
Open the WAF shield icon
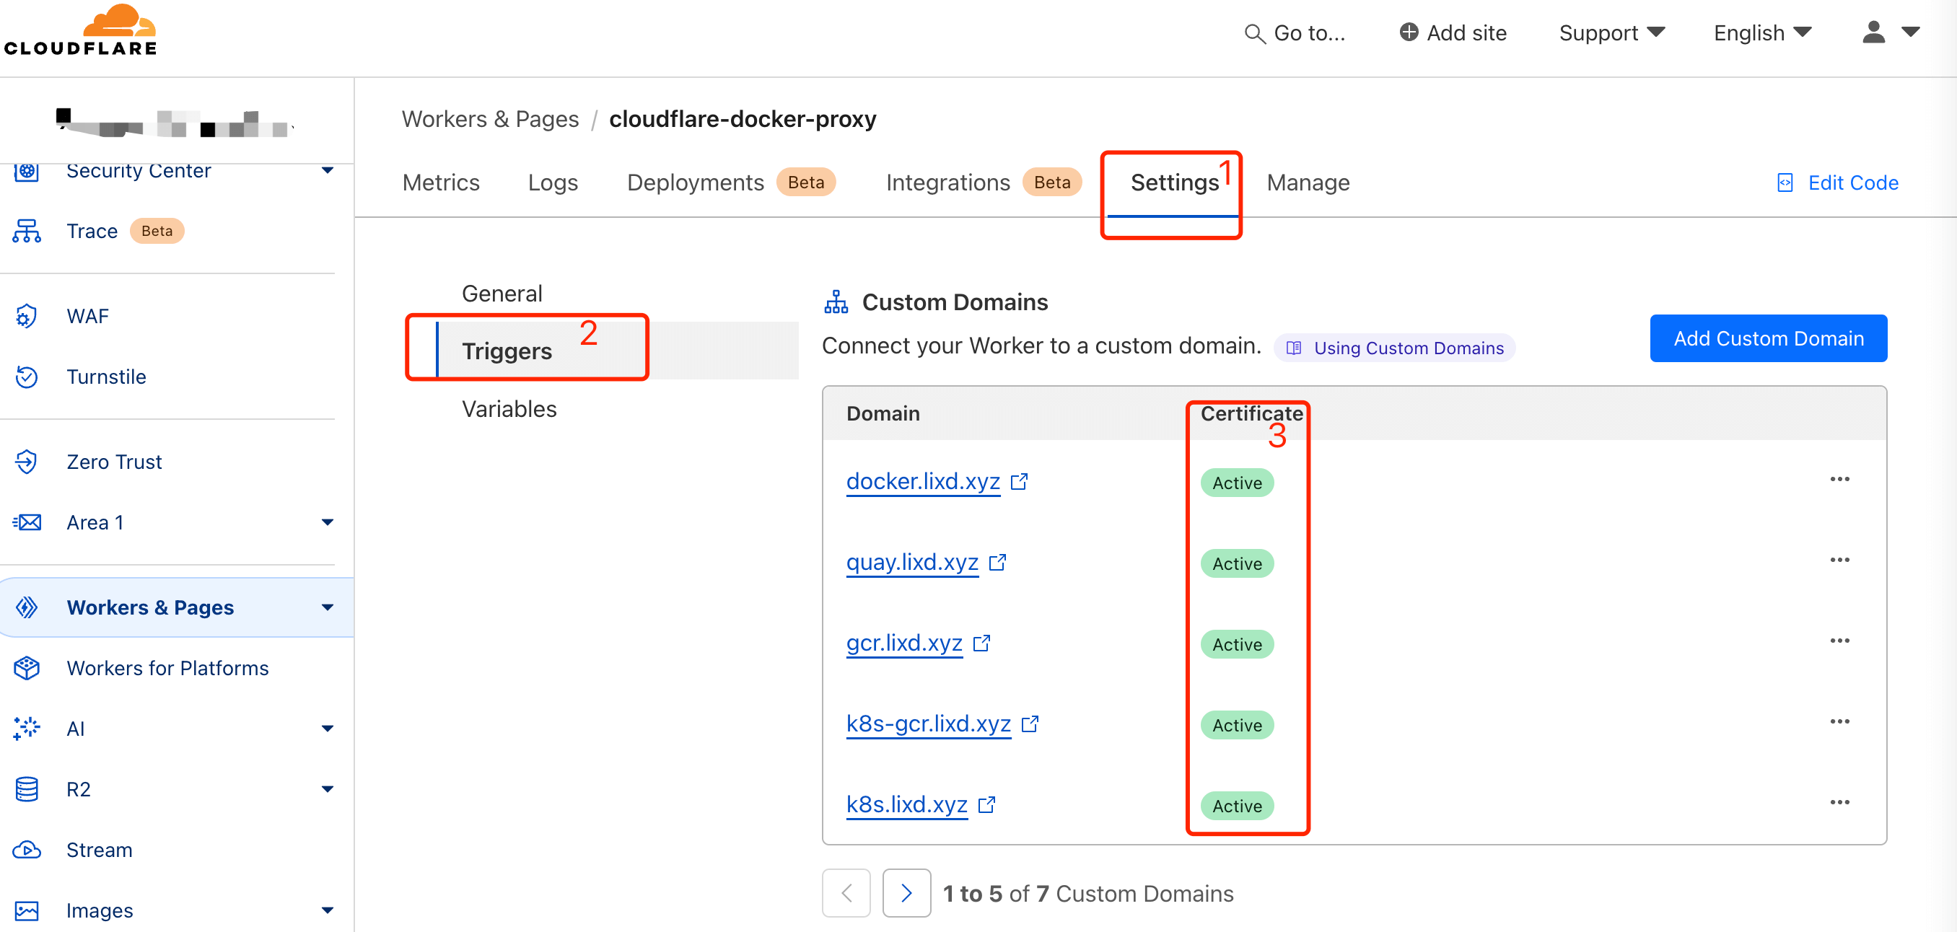coord(27,316)
